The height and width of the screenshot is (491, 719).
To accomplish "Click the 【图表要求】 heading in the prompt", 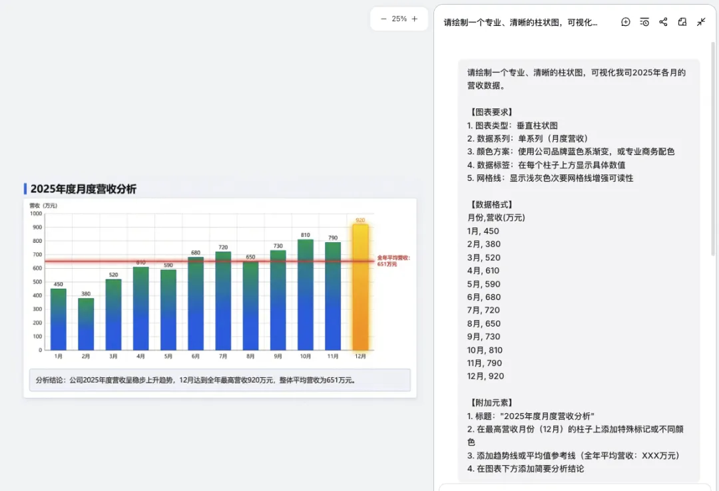I will pos(490,112).
